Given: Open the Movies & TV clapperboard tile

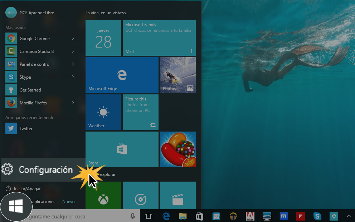Looking at the screenshot, I should [x=178, y=195].
